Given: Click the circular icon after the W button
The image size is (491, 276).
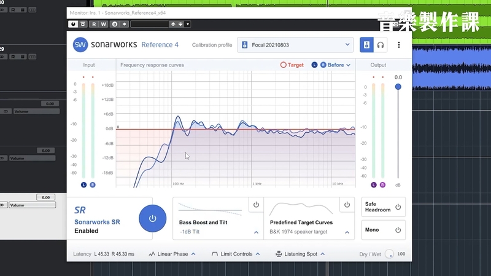Looking at the screenshot, I should [x=115, y=24].
